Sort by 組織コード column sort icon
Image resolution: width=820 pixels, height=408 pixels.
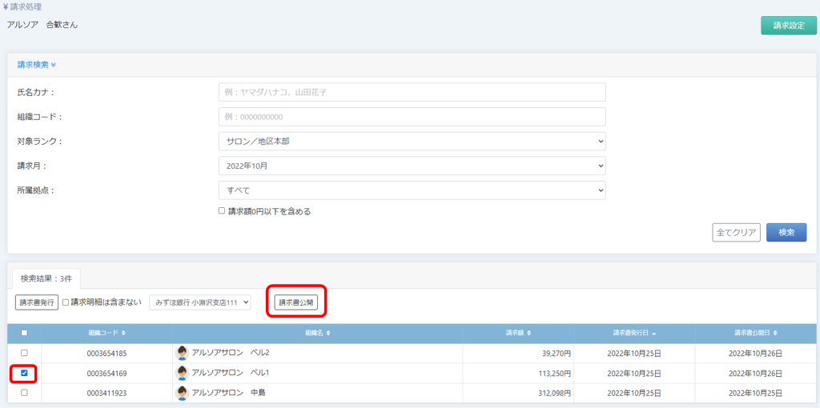(x=123, y=333)
